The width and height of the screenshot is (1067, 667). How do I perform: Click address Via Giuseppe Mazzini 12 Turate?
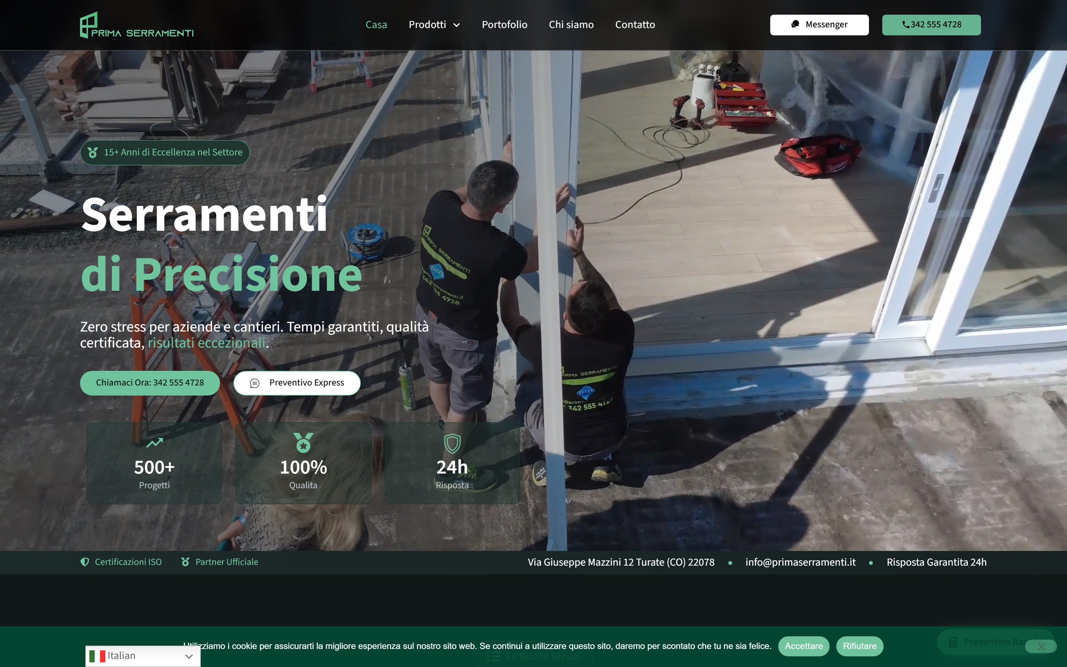point(621,563)
